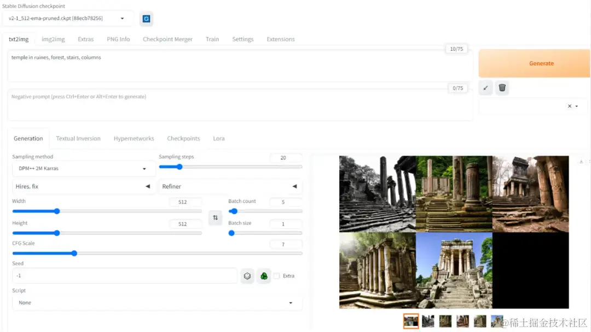
Task: Adjust the CFG Scale slider
Action: coord(157,253)
